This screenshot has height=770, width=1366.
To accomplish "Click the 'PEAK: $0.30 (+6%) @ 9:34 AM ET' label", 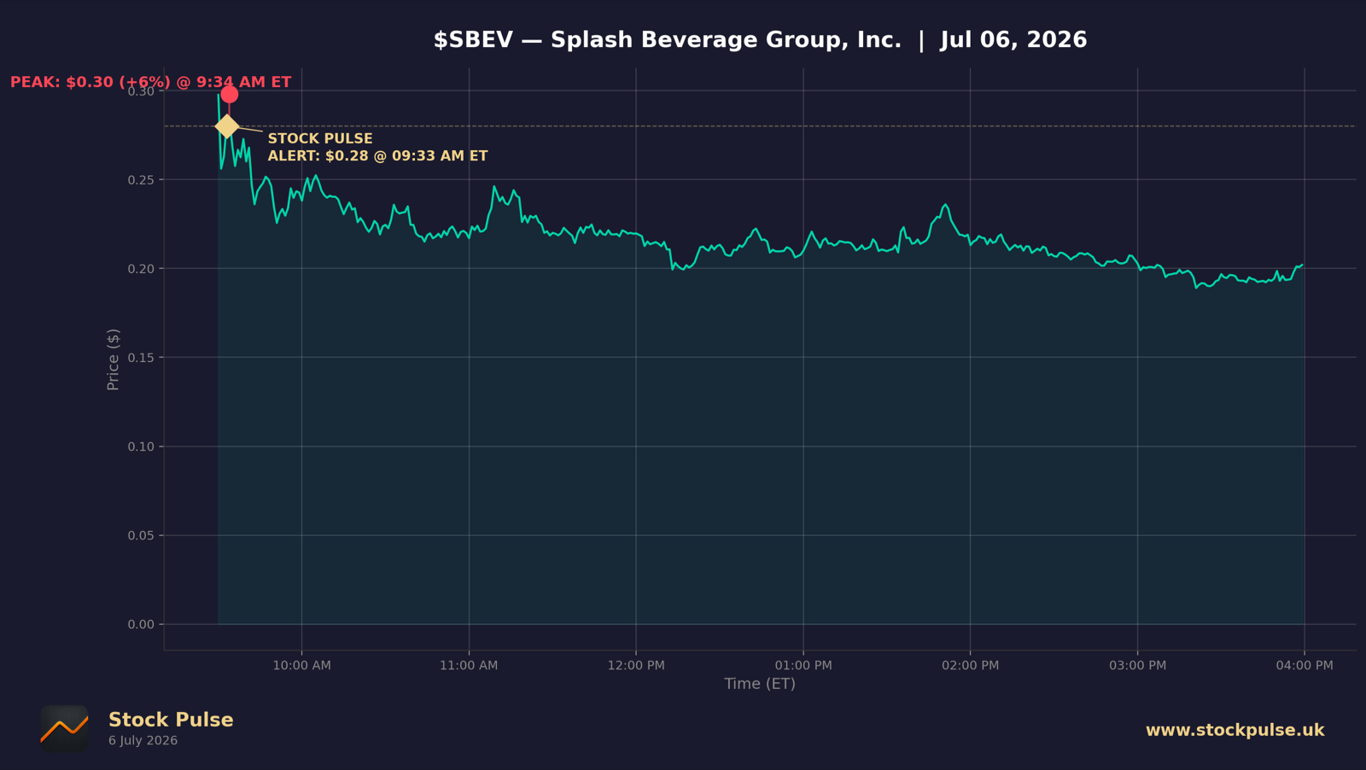I will click(150, 82).
